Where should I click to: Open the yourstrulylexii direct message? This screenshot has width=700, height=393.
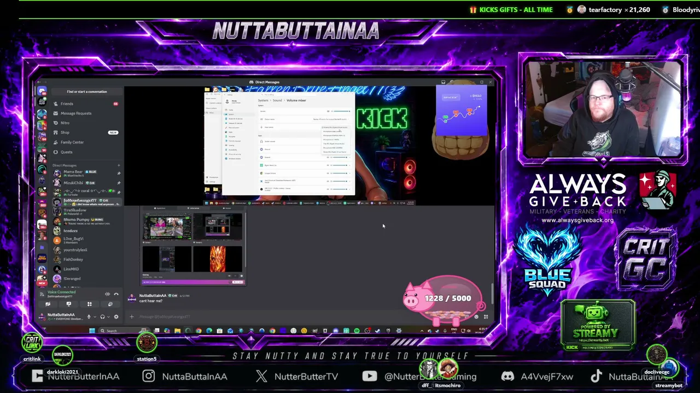(86, 250)
